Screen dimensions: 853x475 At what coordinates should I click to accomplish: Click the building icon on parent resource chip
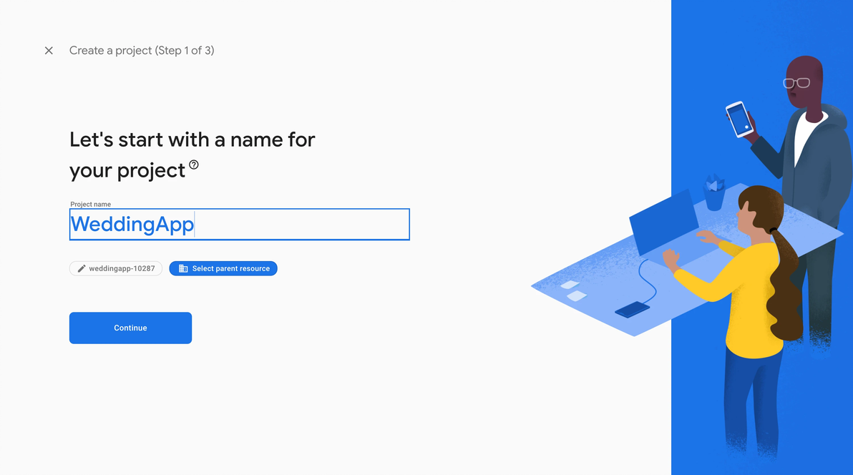coord(183,269)
